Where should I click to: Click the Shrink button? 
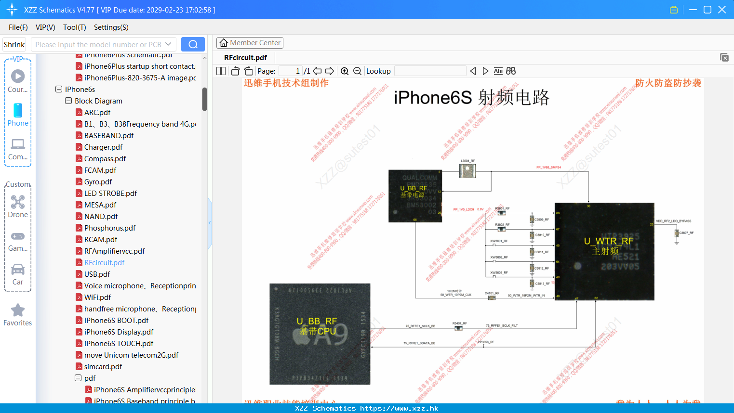14,44
